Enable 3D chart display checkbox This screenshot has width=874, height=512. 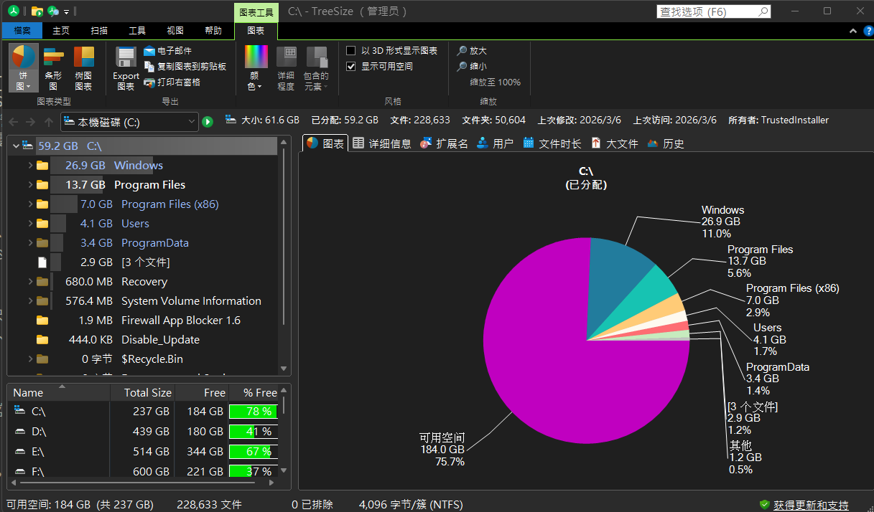351,51
